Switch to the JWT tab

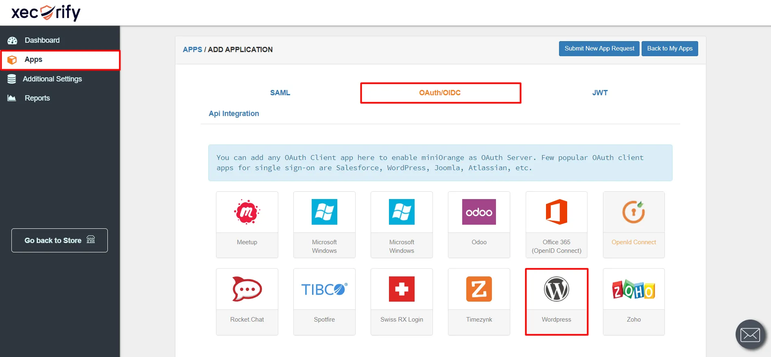click(600, 93)
